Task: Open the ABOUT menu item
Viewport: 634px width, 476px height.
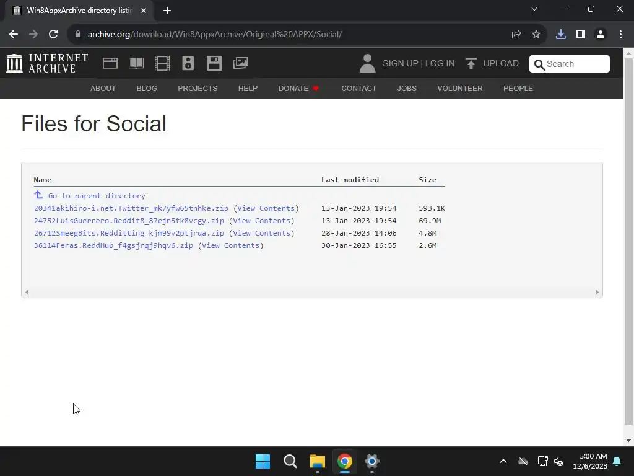Action: tap(103, 88)
